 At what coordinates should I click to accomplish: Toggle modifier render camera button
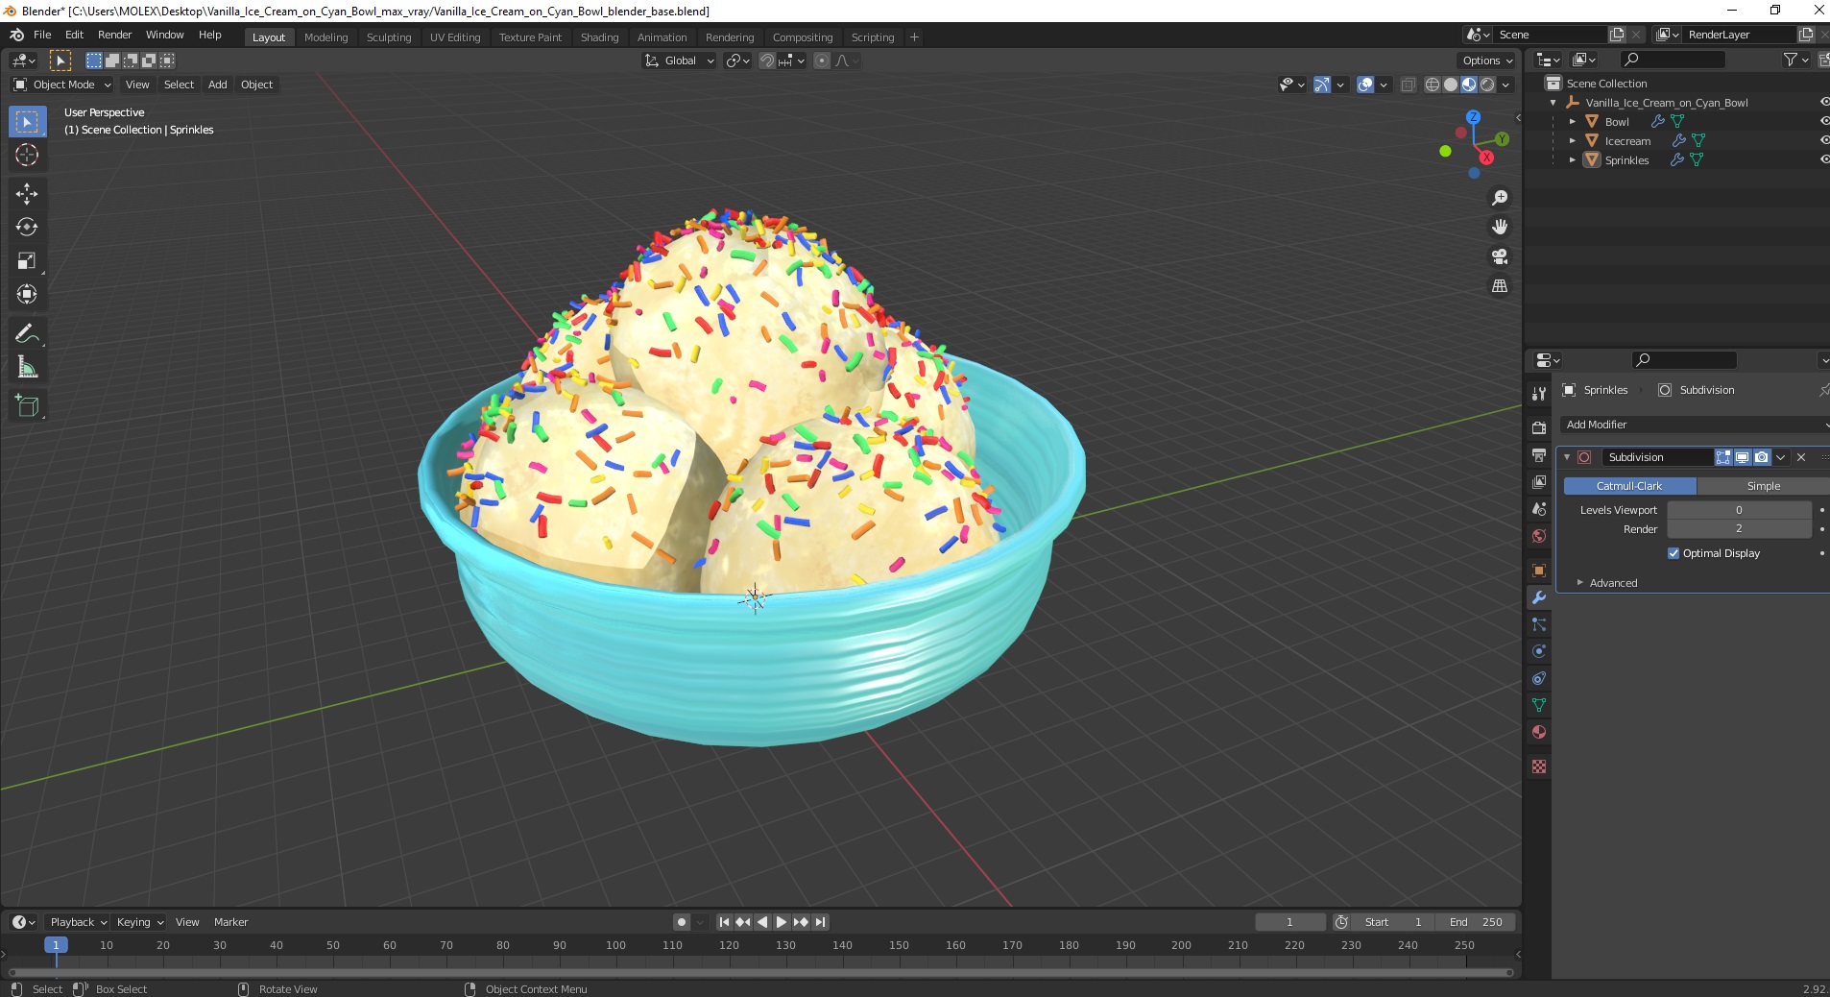pos(1761,457)
